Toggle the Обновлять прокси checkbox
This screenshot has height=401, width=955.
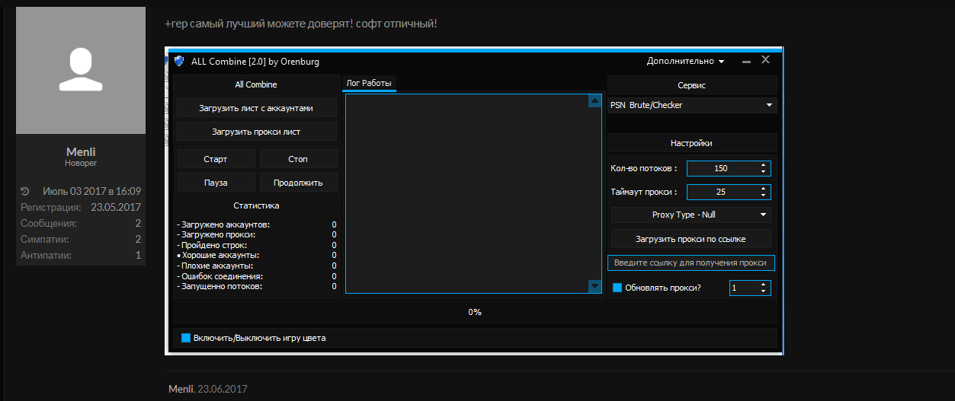(x=617, y=288)
